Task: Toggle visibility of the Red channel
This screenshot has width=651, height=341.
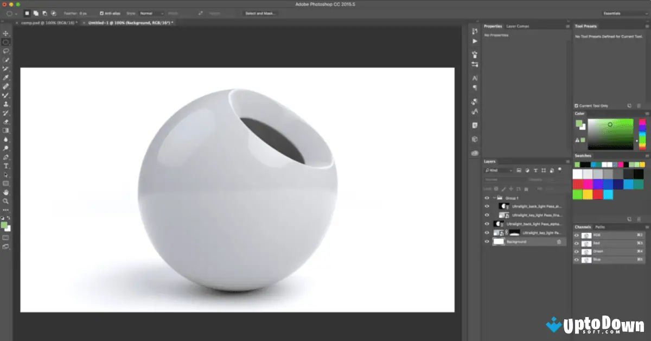Action: point(577,243)
